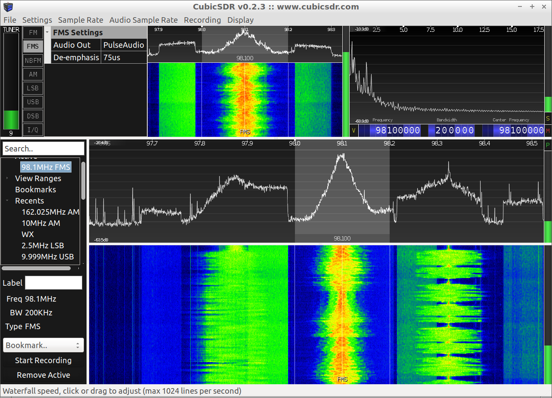Image resolution: width=552 pixels, height=398 pixels.
Task: Click the Start Recording button
Action: 43,361
